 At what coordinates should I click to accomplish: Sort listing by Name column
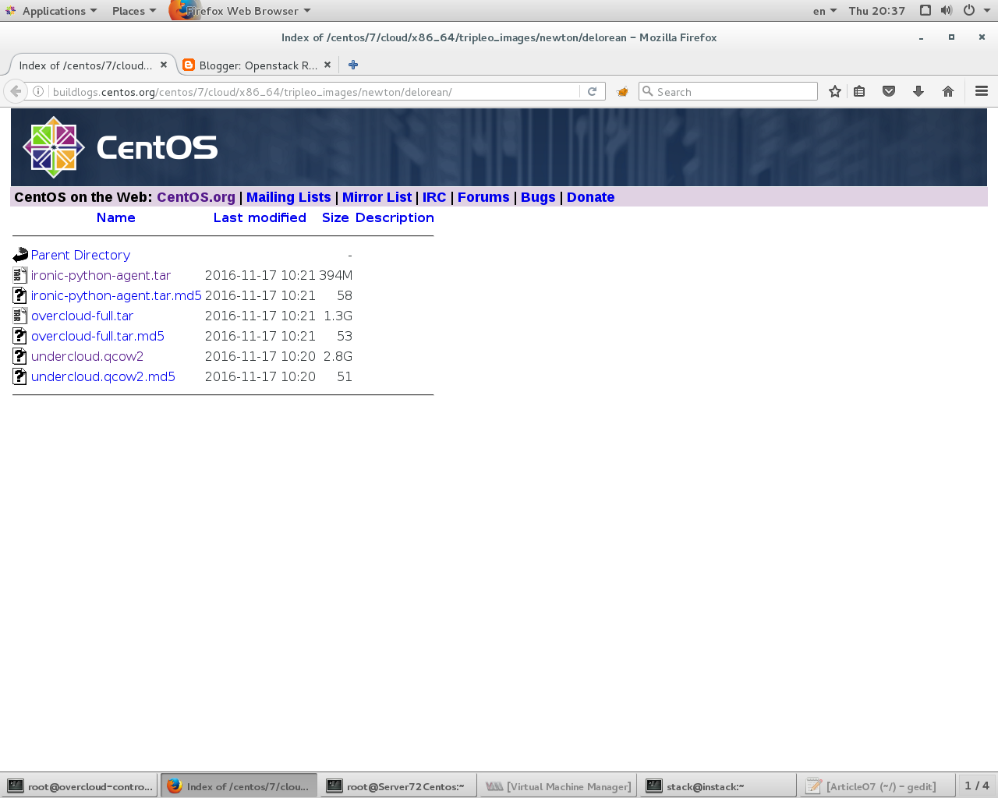tap(116, 217)
